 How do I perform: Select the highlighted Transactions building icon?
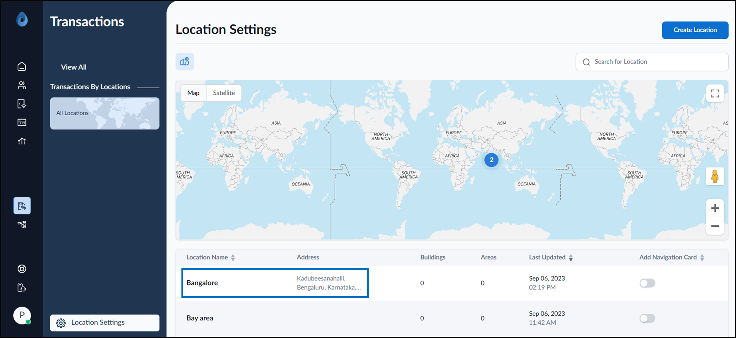coord(22,206)
